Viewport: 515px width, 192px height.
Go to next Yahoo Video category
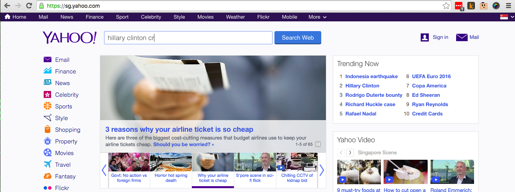350,153
